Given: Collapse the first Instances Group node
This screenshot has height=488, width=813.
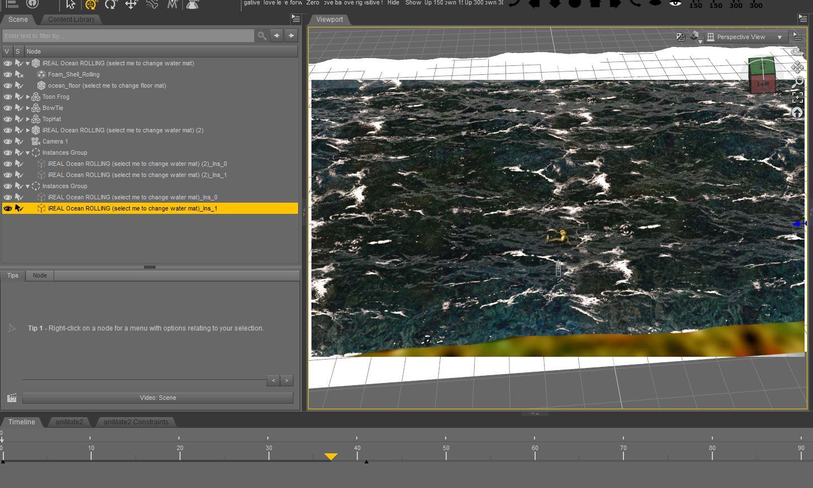Looking at the screenshot, I should coord(28,152).
